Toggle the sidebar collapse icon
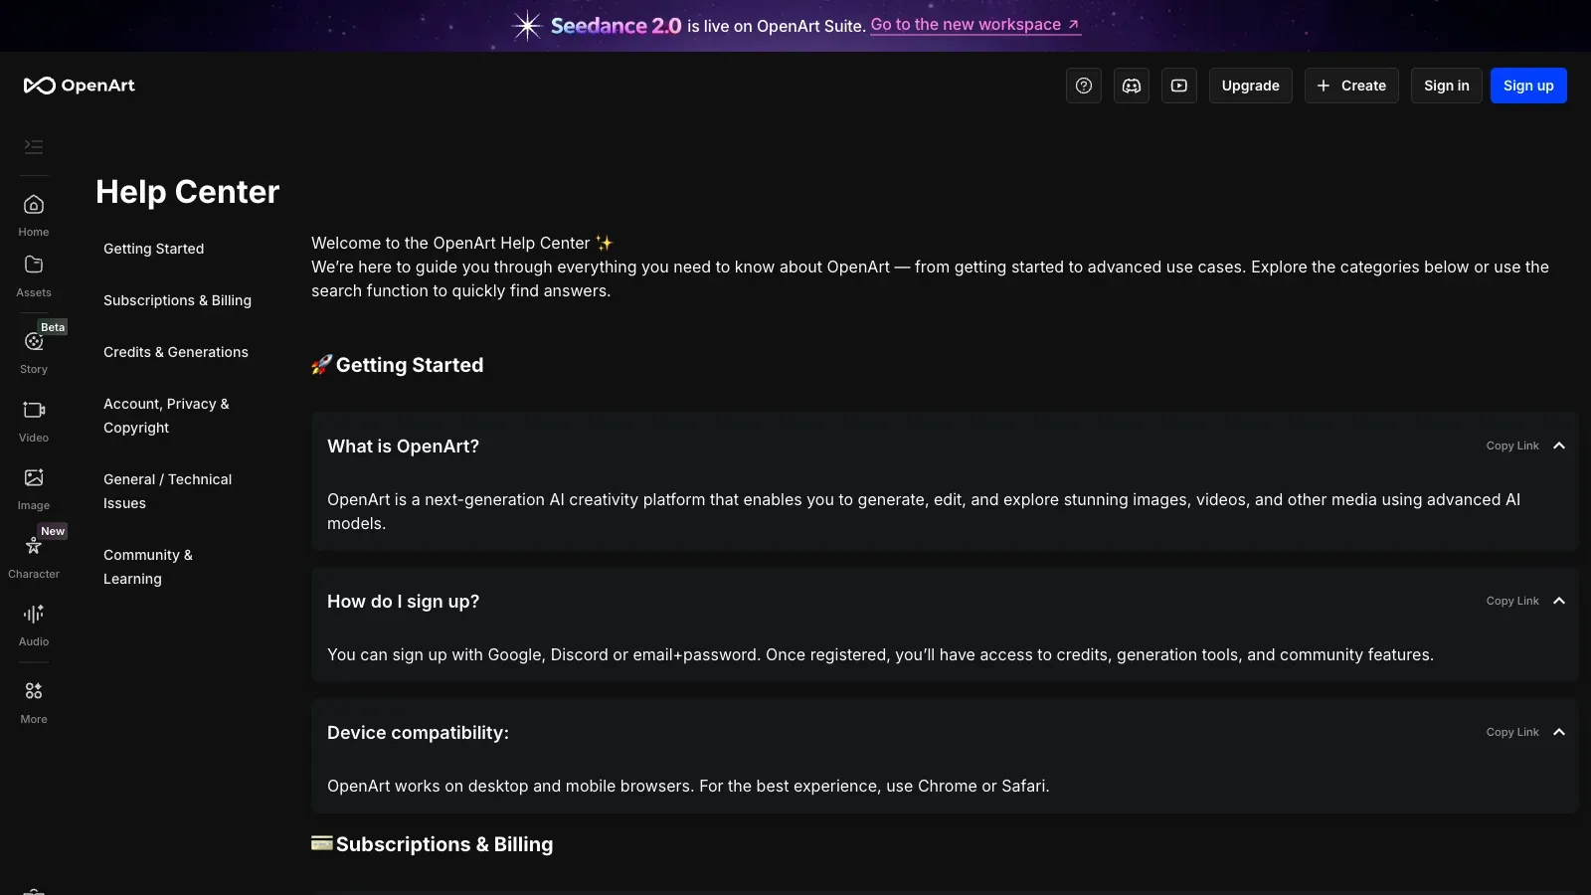 click(34, 147)
